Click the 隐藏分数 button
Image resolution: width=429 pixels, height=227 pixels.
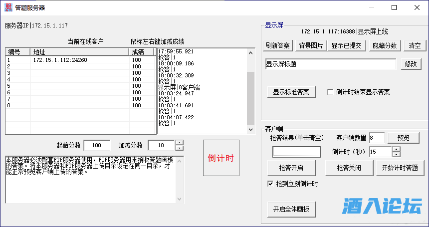pyautogui.click(x=385, y=45)
